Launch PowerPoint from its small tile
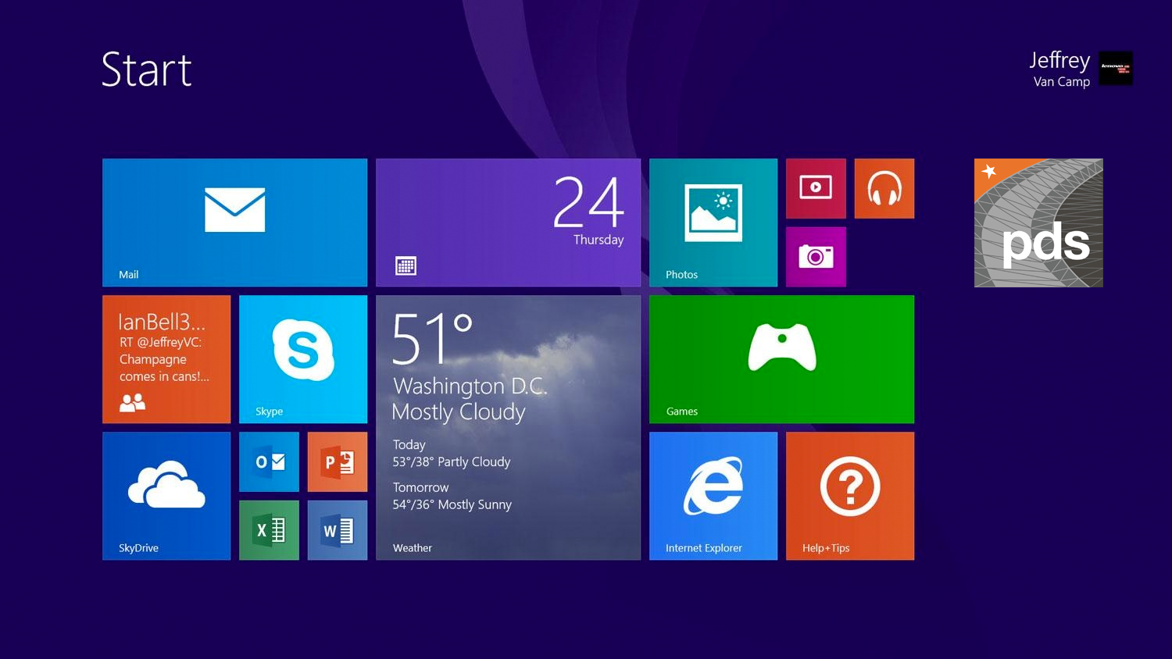This screenshot has height=659, width=1172. [x=338, y=461]
